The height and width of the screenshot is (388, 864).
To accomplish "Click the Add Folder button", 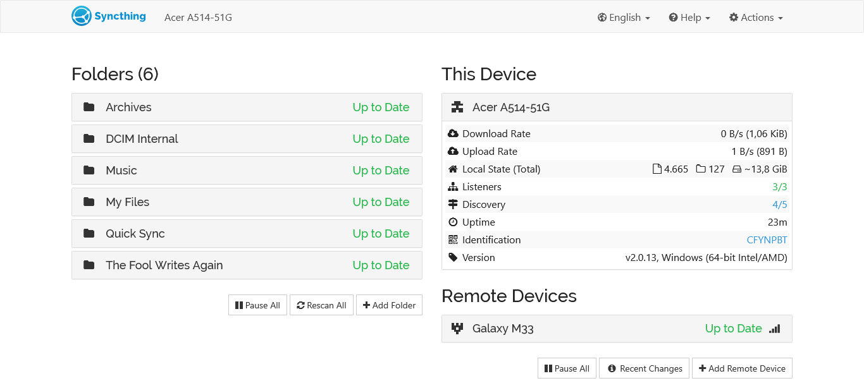I will click(389, 305).
